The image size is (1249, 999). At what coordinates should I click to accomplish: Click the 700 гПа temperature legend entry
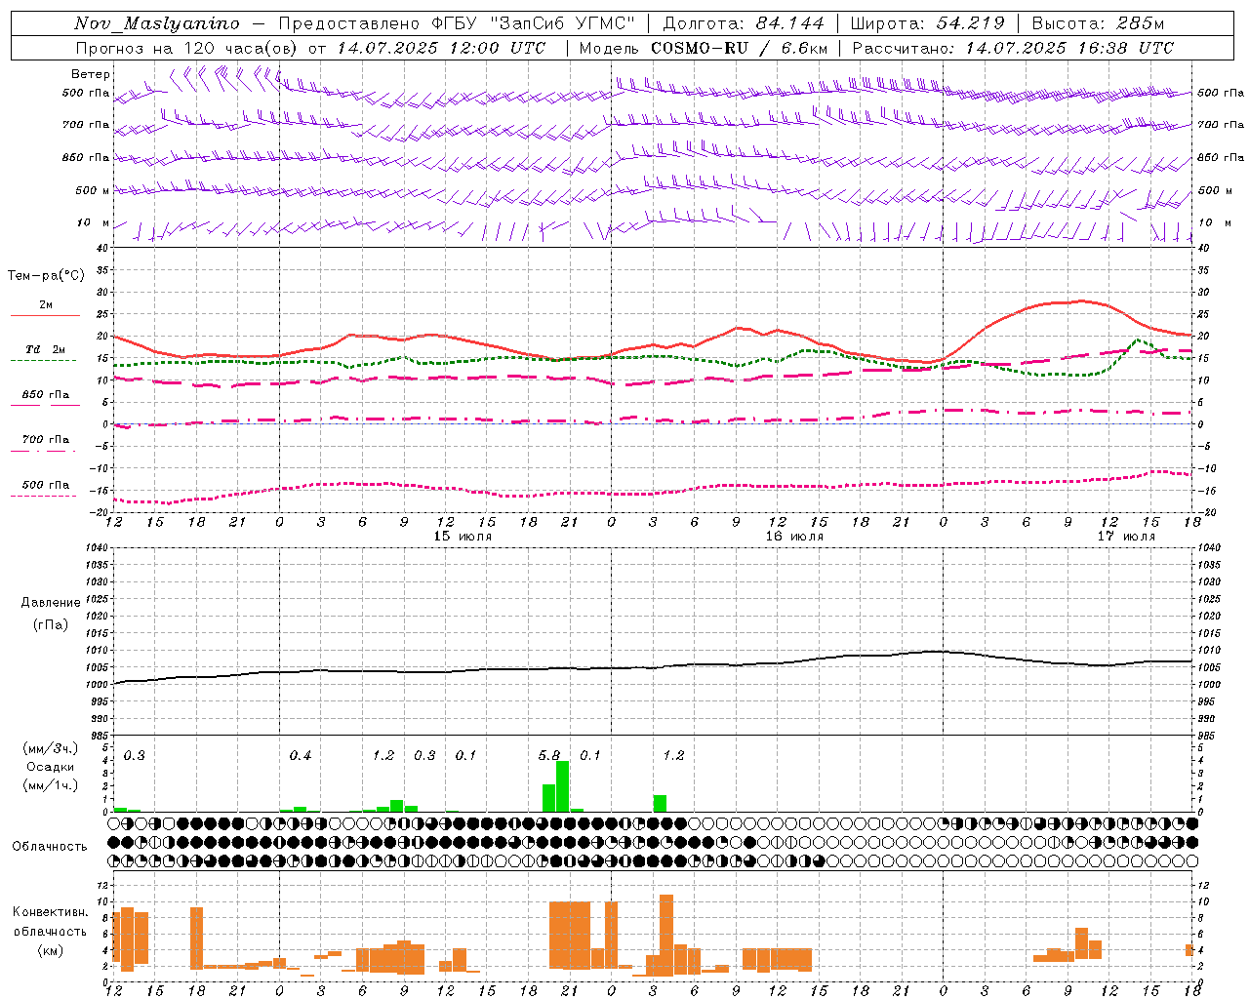point(46,439)
